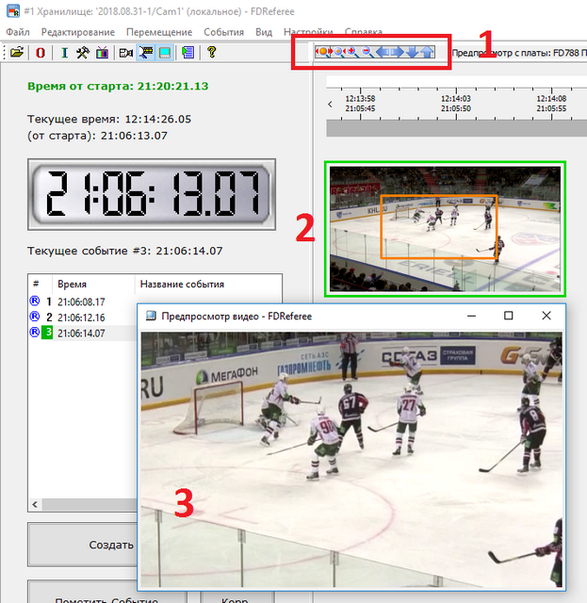Select event 1 at 21:06:08.17
The width and height of the screenshot is (587, 603).
81,301
